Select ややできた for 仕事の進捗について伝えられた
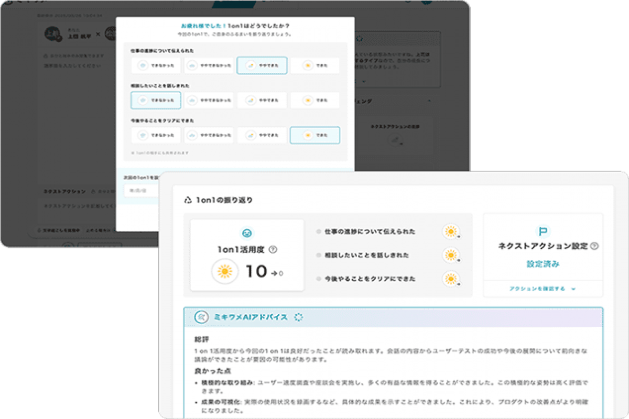This screenshot has width=629, height=419. [x=262, y=65]
